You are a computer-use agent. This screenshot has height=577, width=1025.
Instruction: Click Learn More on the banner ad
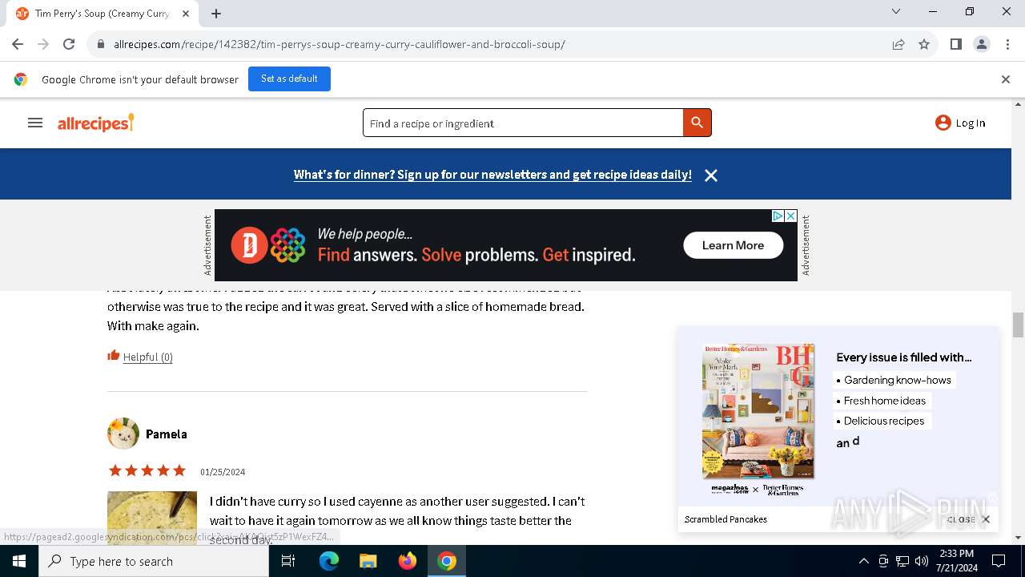coord(733,245)
